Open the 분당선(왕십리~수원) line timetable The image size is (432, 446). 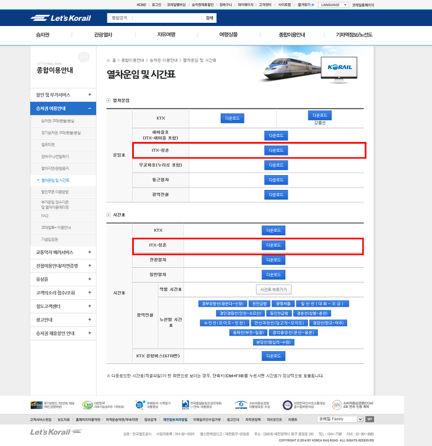273,342
